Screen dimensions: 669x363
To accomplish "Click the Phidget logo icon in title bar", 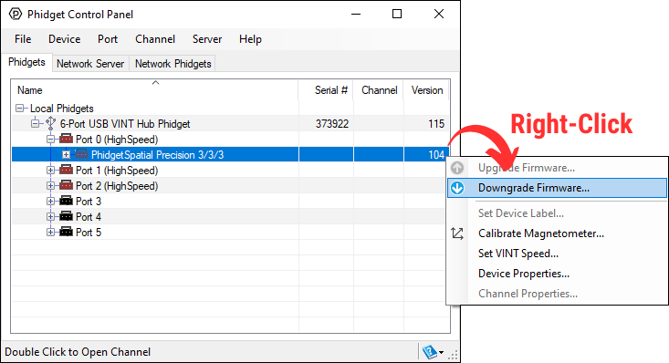I will click(16, 14).
